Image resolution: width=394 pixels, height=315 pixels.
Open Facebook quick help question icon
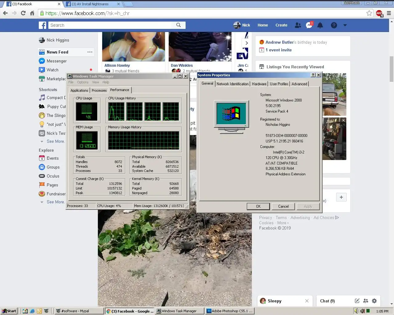click(334, 25)
